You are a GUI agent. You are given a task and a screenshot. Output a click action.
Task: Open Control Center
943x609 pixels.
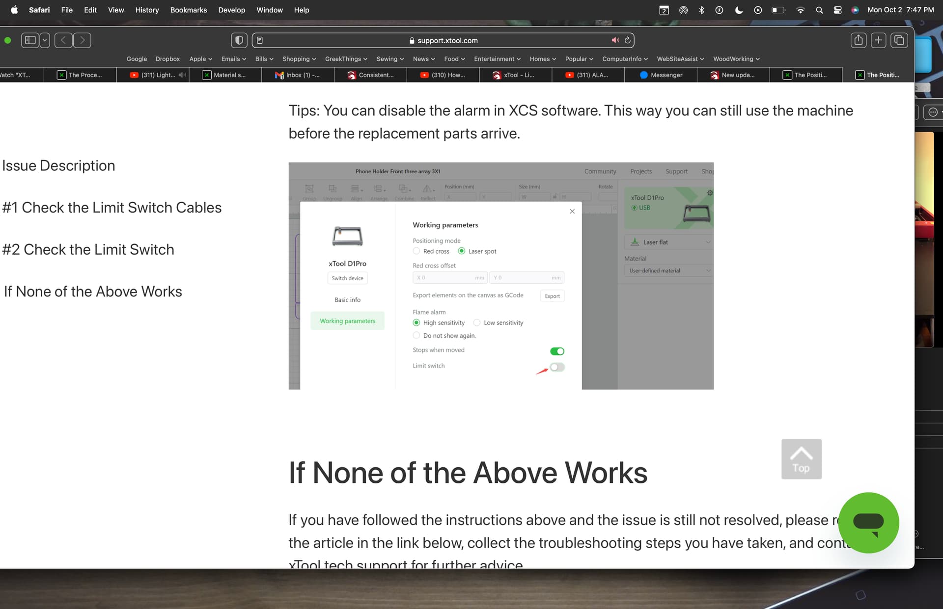click(x=837, y=10)
